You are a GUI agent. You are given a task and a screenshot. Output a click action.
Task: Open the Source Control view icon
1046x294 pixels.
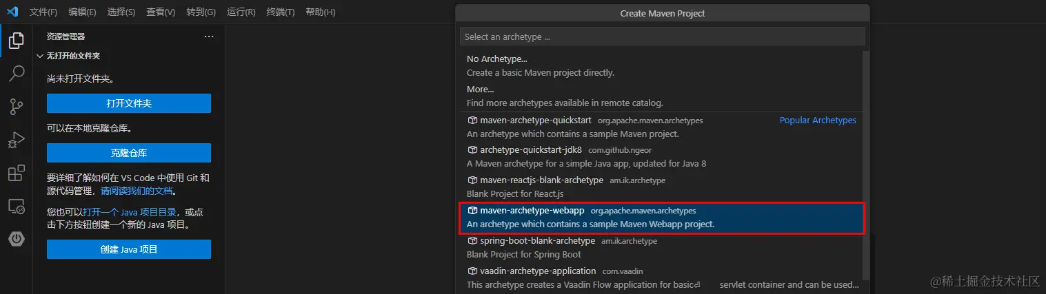(x=17, y=107)
